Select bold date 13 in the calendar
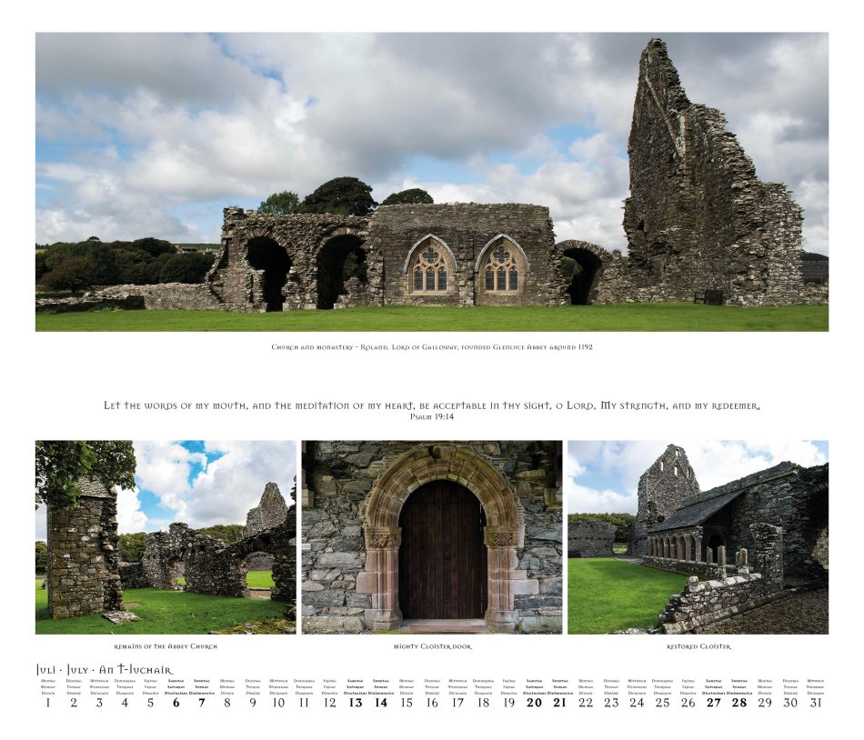 pos(355,703)
